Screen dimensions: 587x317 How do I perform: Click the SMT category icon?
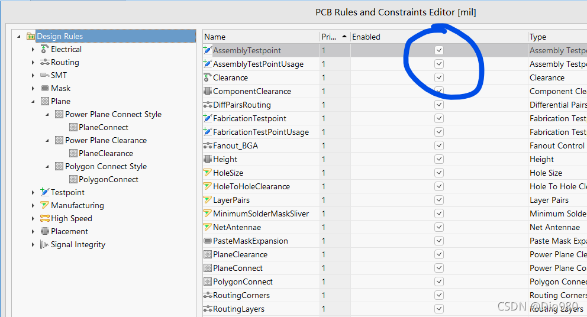pos(45,76)
